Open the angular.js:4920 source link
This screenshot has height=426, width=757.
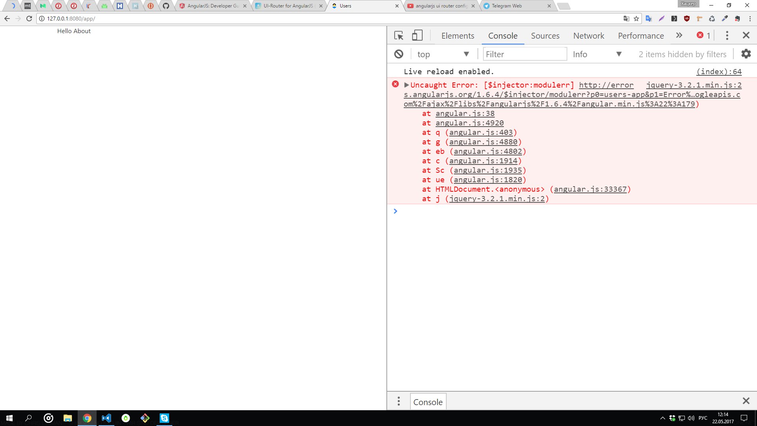[x=469, y=123]
